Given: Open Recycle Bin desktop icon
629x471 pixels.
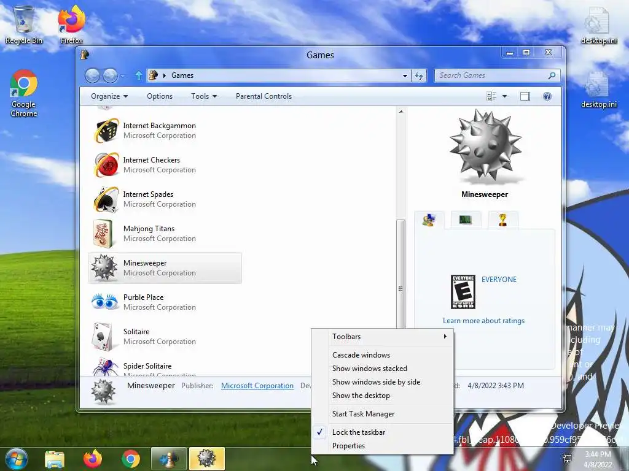Looking at the screenshot, I should (24, 24).
